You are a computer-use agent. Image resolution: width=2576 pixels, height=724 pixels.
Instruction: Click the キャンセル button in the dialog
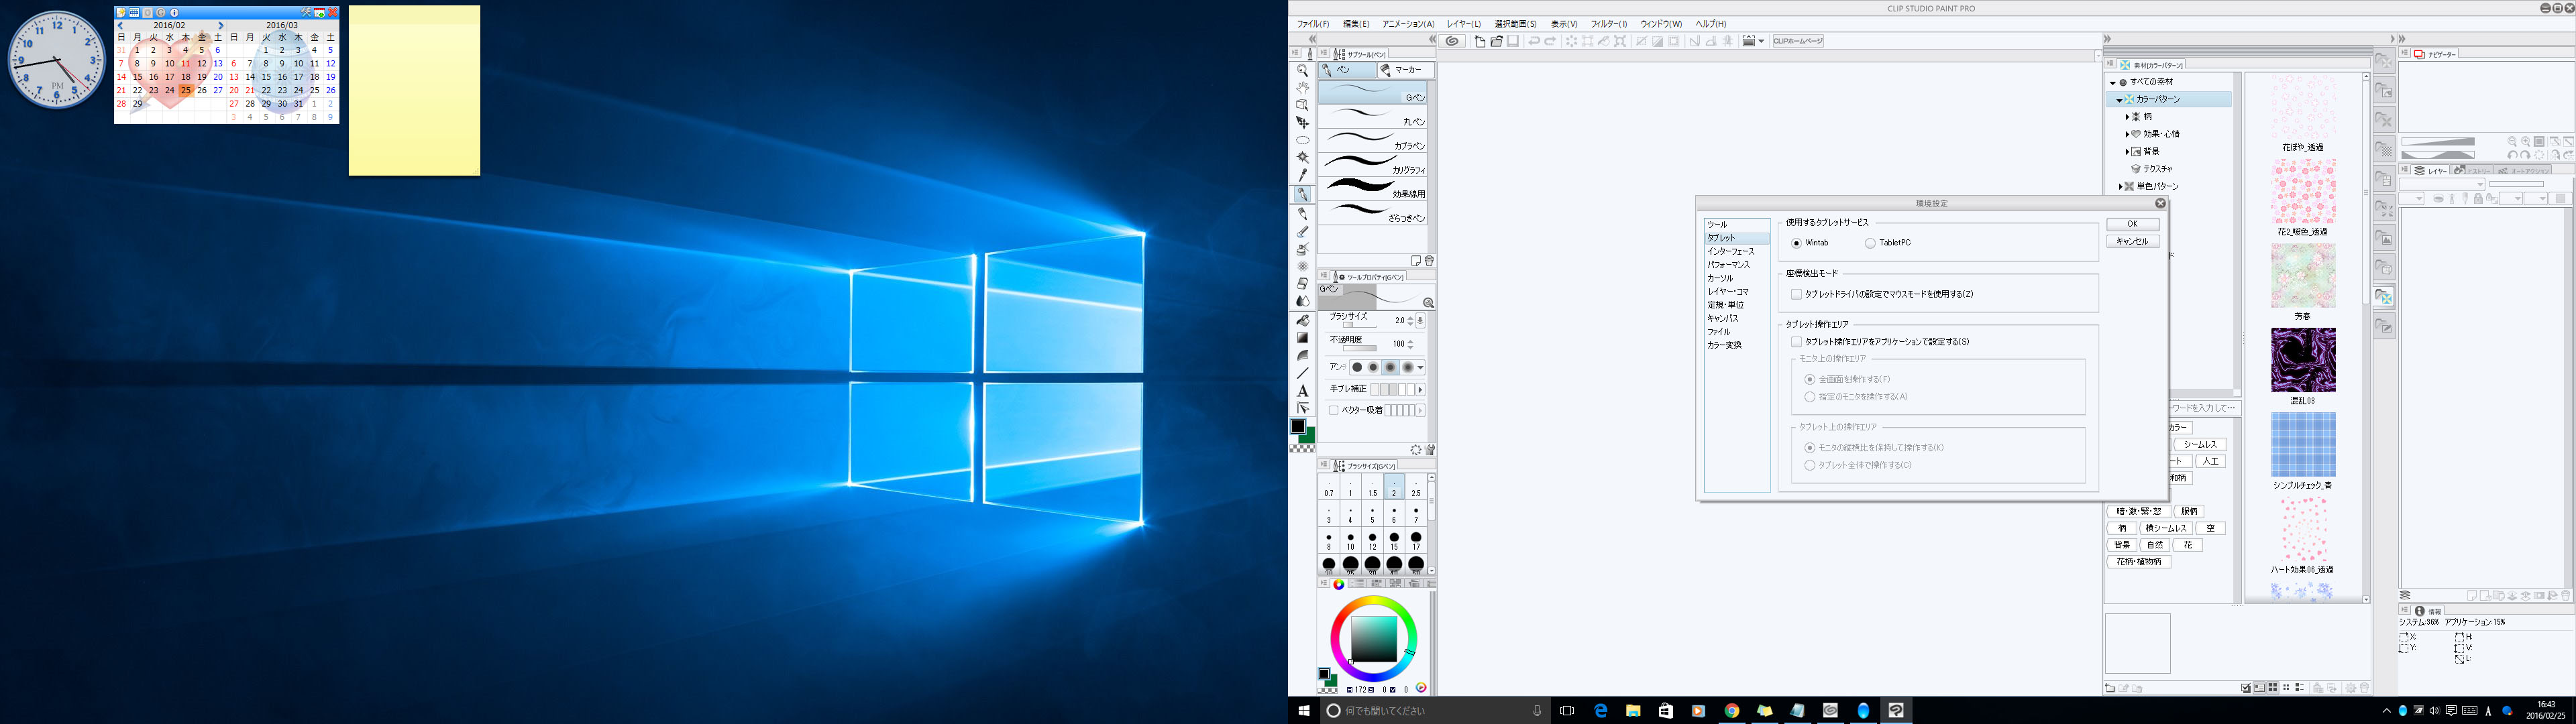(x=2132, y=241)
